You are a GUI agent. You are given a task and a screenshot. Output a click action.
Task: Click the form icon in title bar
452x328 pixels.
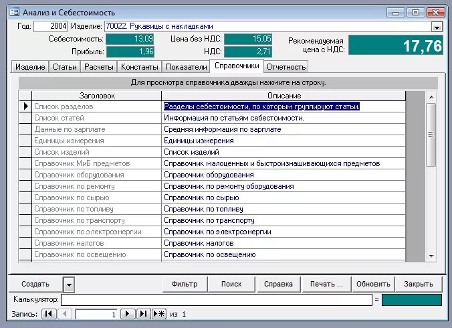(x=15, y=13)
